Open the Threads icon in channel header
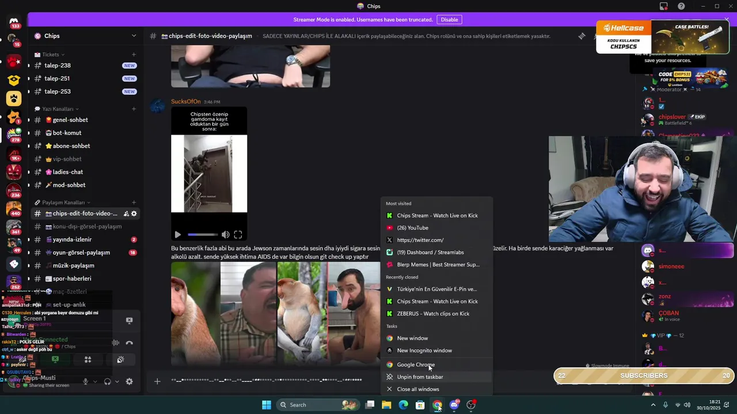The image size is (737, 414). click(x=582, y=36)
